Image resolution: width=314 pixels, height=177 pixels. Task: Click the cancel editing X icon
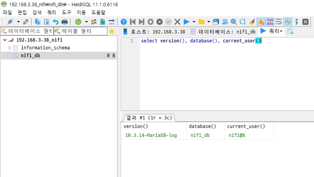click(x=177, y=22)
